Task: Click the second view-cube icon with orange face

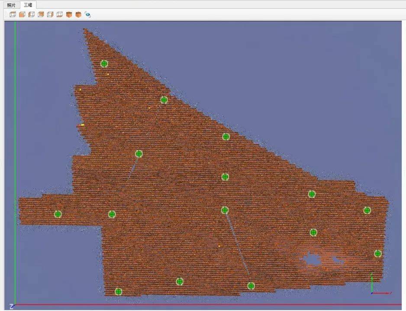Action: [22, 14]
